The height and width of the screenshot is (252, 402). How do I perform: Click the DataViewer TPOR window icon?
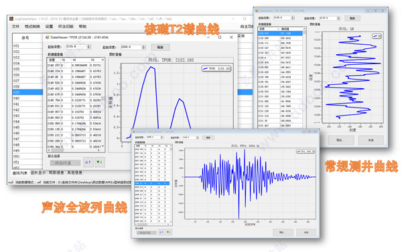click(x=47, y=37)
